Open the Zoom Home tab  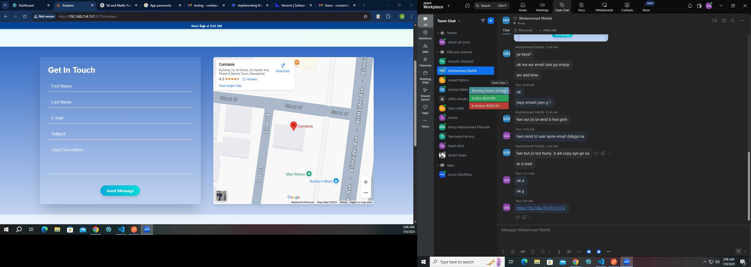coord(523,7)
